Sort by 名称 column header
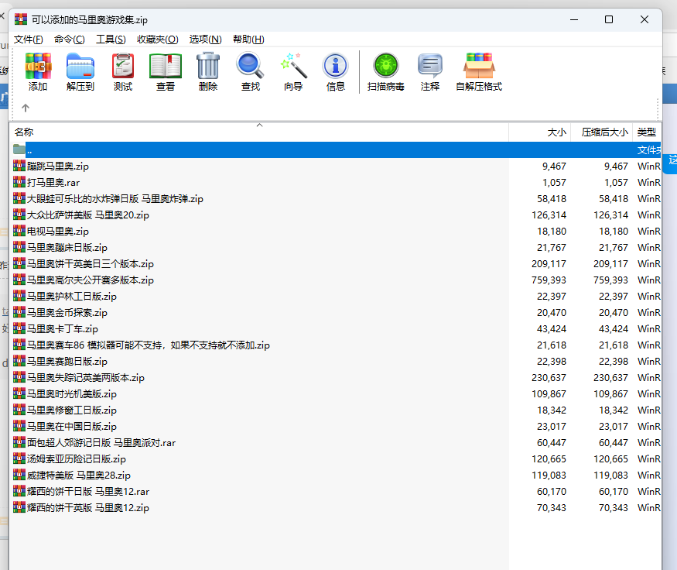Image resolution: width=677 pixels, height=570 pixels. [259, 132]
